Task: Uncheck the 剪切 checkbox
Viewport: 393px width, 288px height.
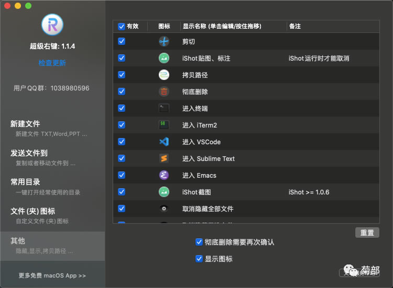Action: (122, 41)
